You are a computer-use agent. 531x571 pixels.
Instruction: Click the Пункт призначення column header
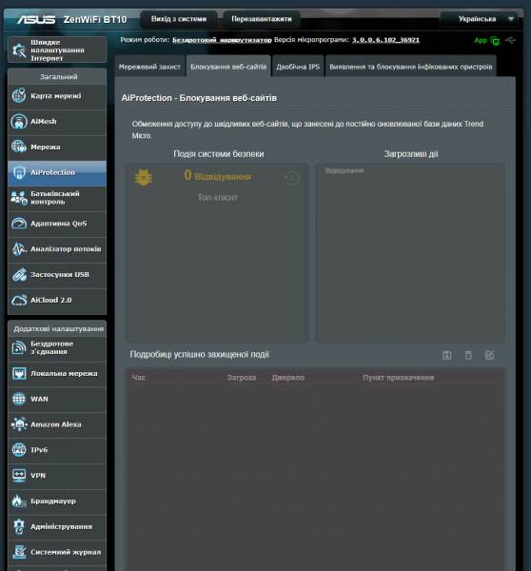point(399,378)
